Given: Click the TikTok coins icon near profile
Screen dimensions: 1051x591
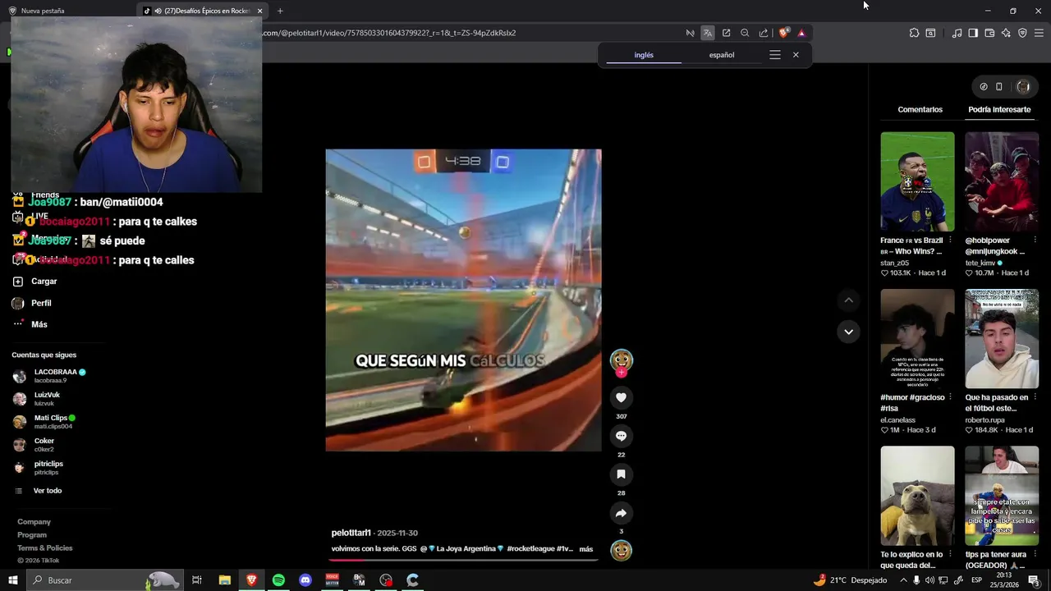Looking at the screenshot, I should click(x=984, y=86).
